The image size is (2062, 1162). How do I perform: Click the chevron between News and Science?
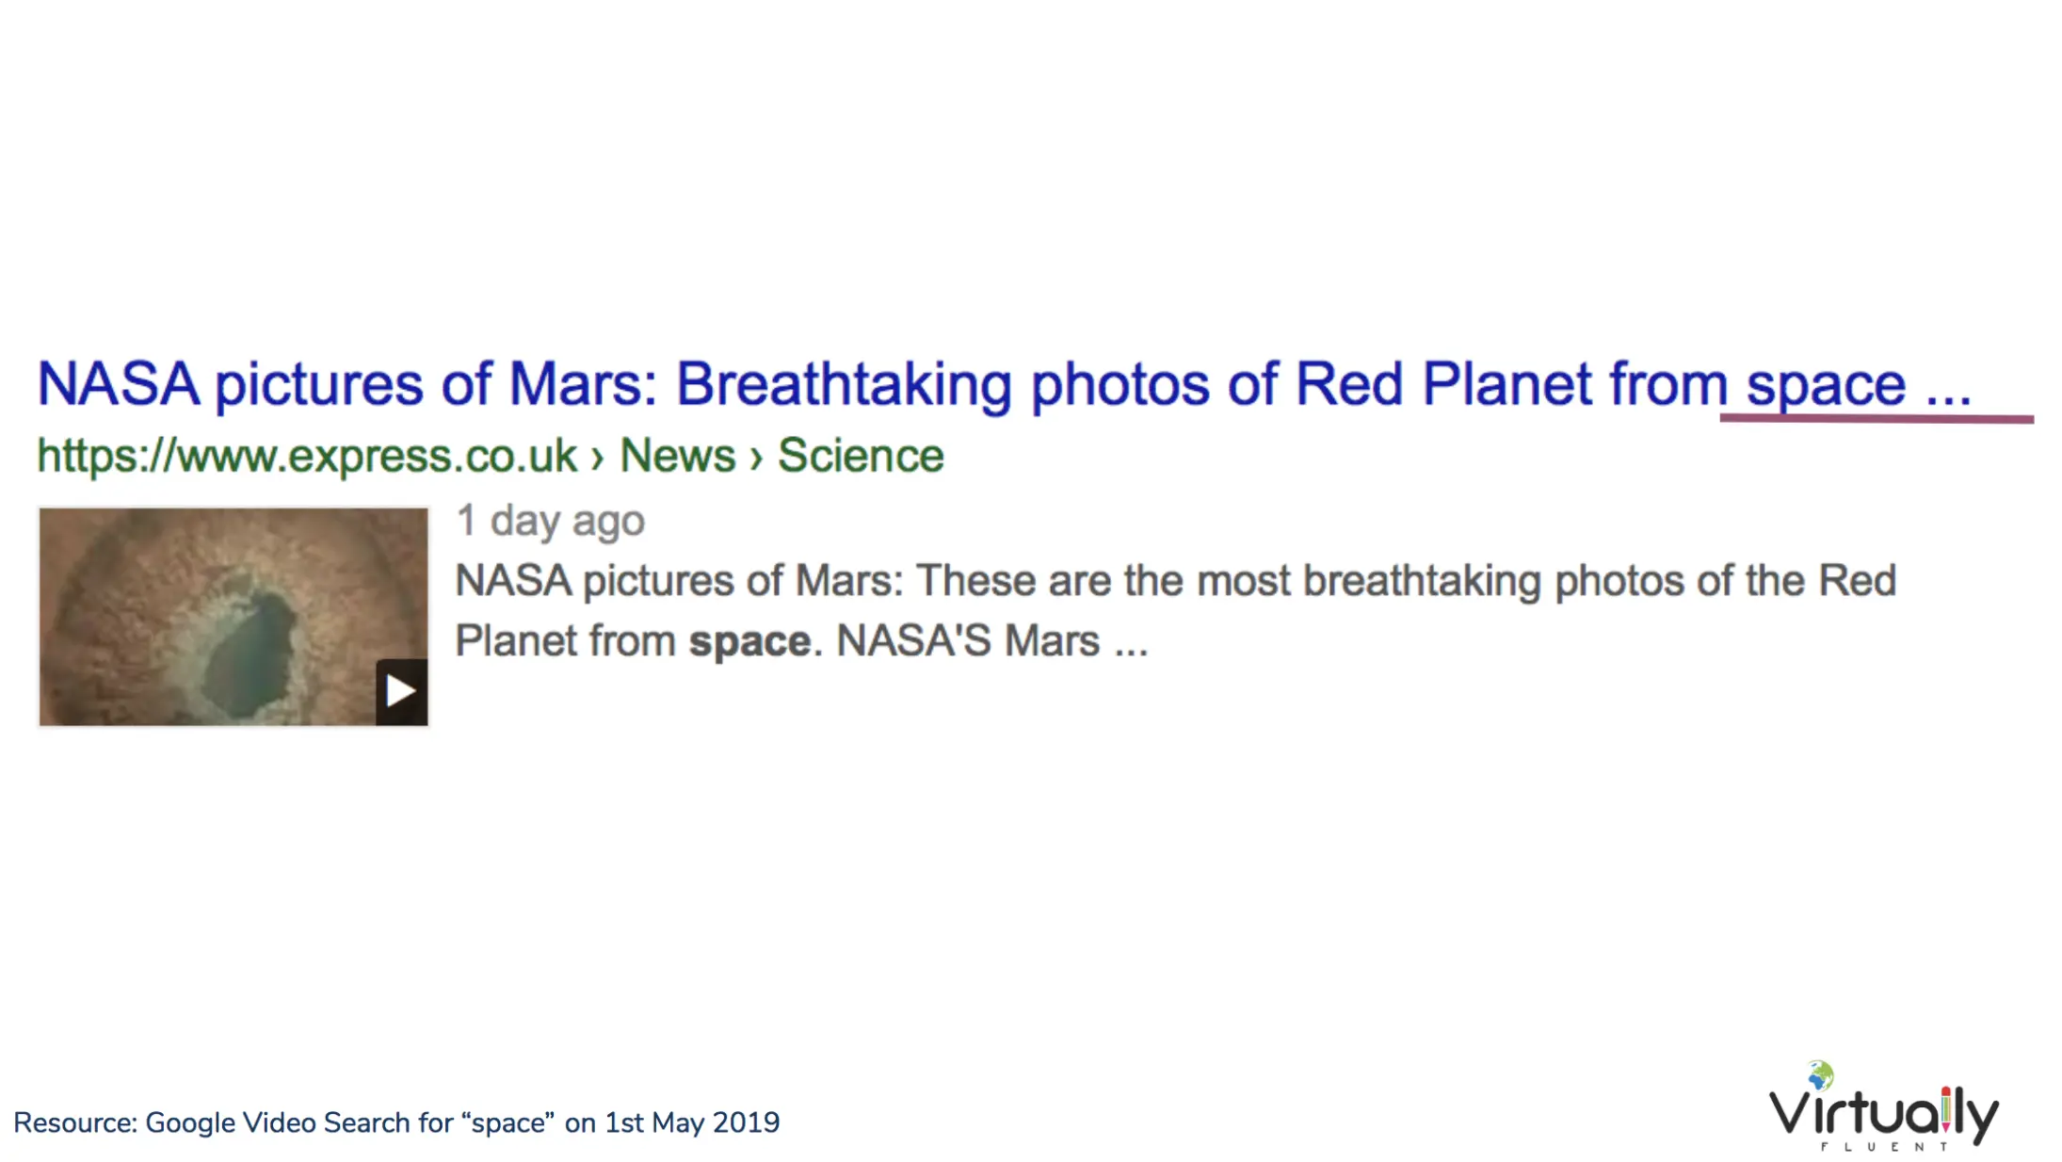[756, 459]
